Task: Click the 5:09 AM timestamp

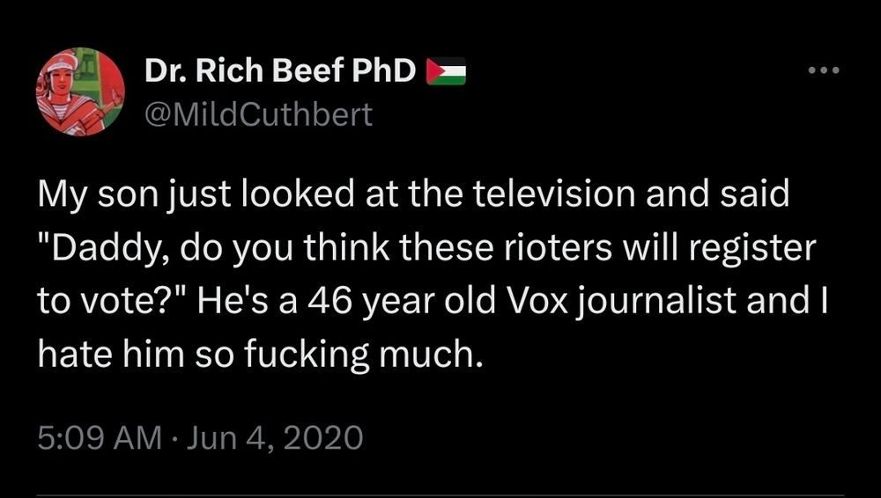Action: (100, 436)
